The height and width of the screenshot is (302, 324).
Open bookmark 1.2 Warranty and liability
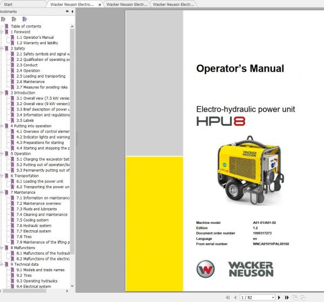pos(37,43)
